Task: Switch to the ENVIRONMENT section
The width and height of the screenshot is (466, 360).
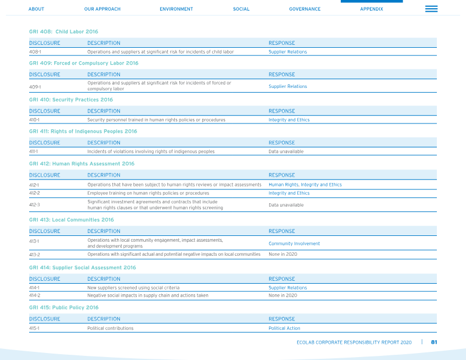Action: (176, 9)
